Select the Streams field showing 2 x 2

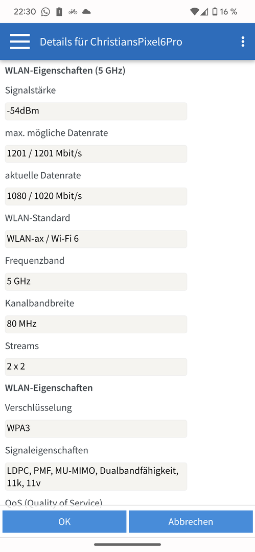[96, 367]
